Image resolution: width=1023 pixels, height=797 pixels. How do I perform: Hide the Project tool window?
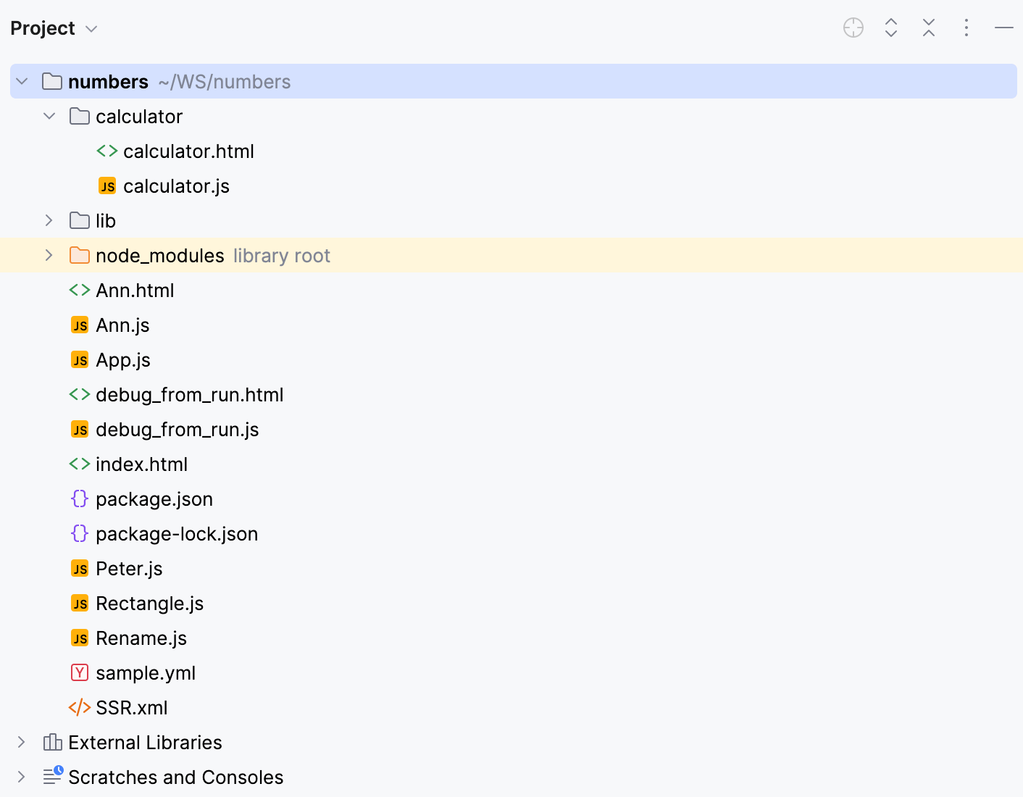pos(1004,28)
